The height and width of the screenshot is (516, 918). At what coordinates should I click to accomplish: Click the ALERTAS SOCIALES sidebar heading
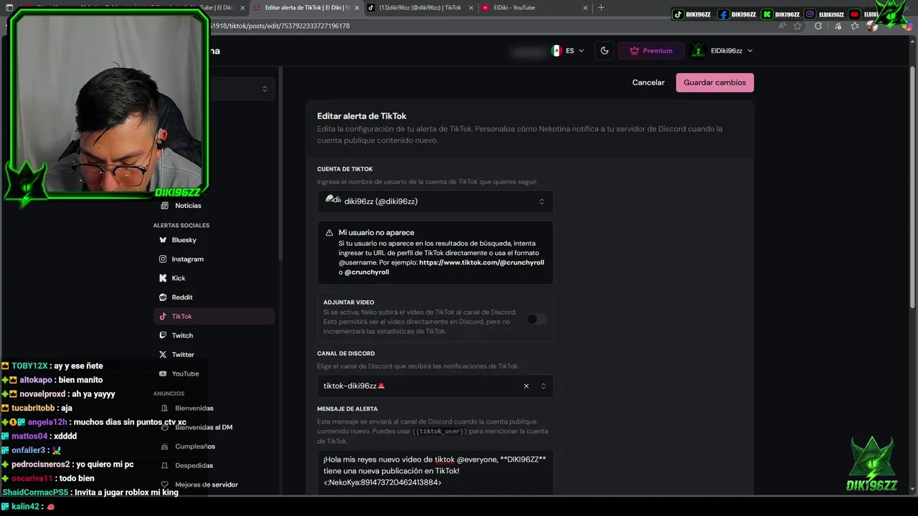181,225
